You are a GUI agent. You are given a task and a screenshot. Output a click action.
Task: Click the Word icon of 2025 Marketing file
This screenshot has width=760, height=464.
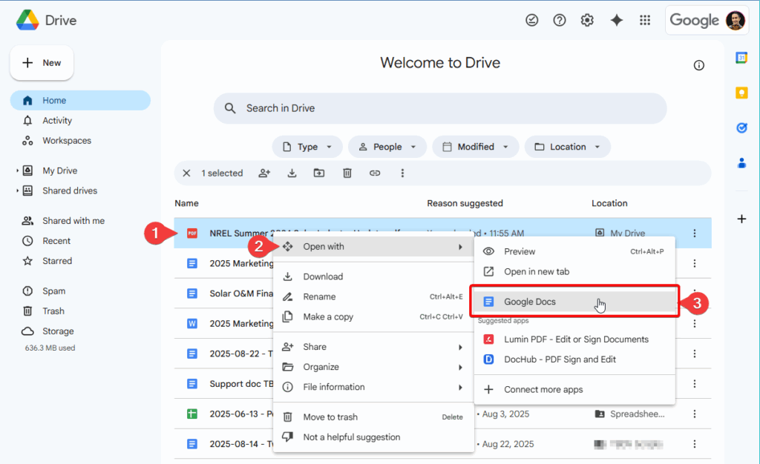tap(192, 323)
